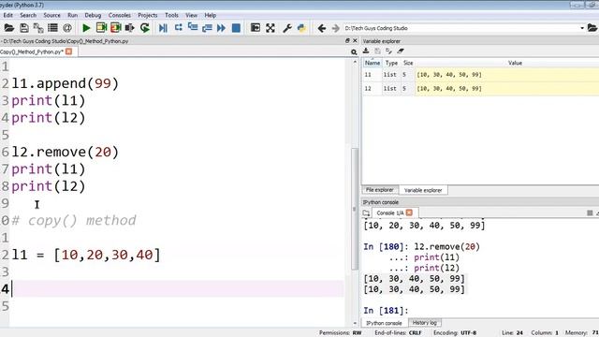599x337 pixels.
Task: Click the Save all files icon
Action: (38, 28)
